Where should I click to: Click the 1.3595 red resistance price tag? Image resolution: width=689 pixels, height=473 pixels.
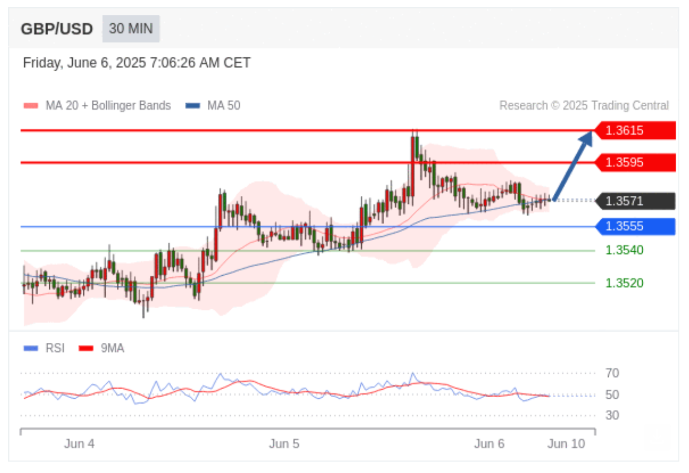(x=635, y=162)
